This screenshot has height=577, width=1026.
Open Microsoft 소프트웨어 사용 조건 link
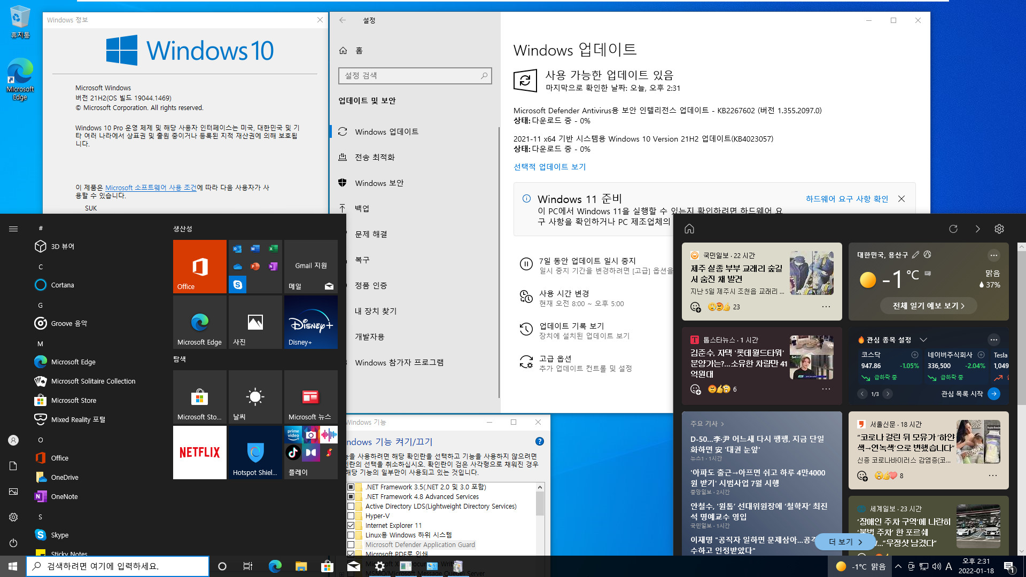(x=151, y=188)
